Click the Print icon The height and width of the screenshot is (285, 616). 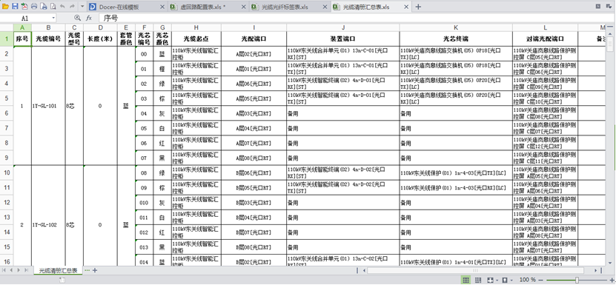click(x=34, y=6)
